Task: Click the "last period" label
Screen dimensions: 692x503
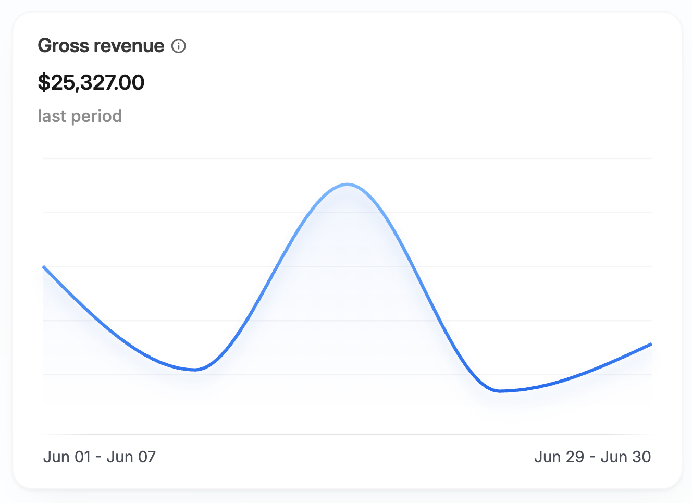Action: click(80, 116)
